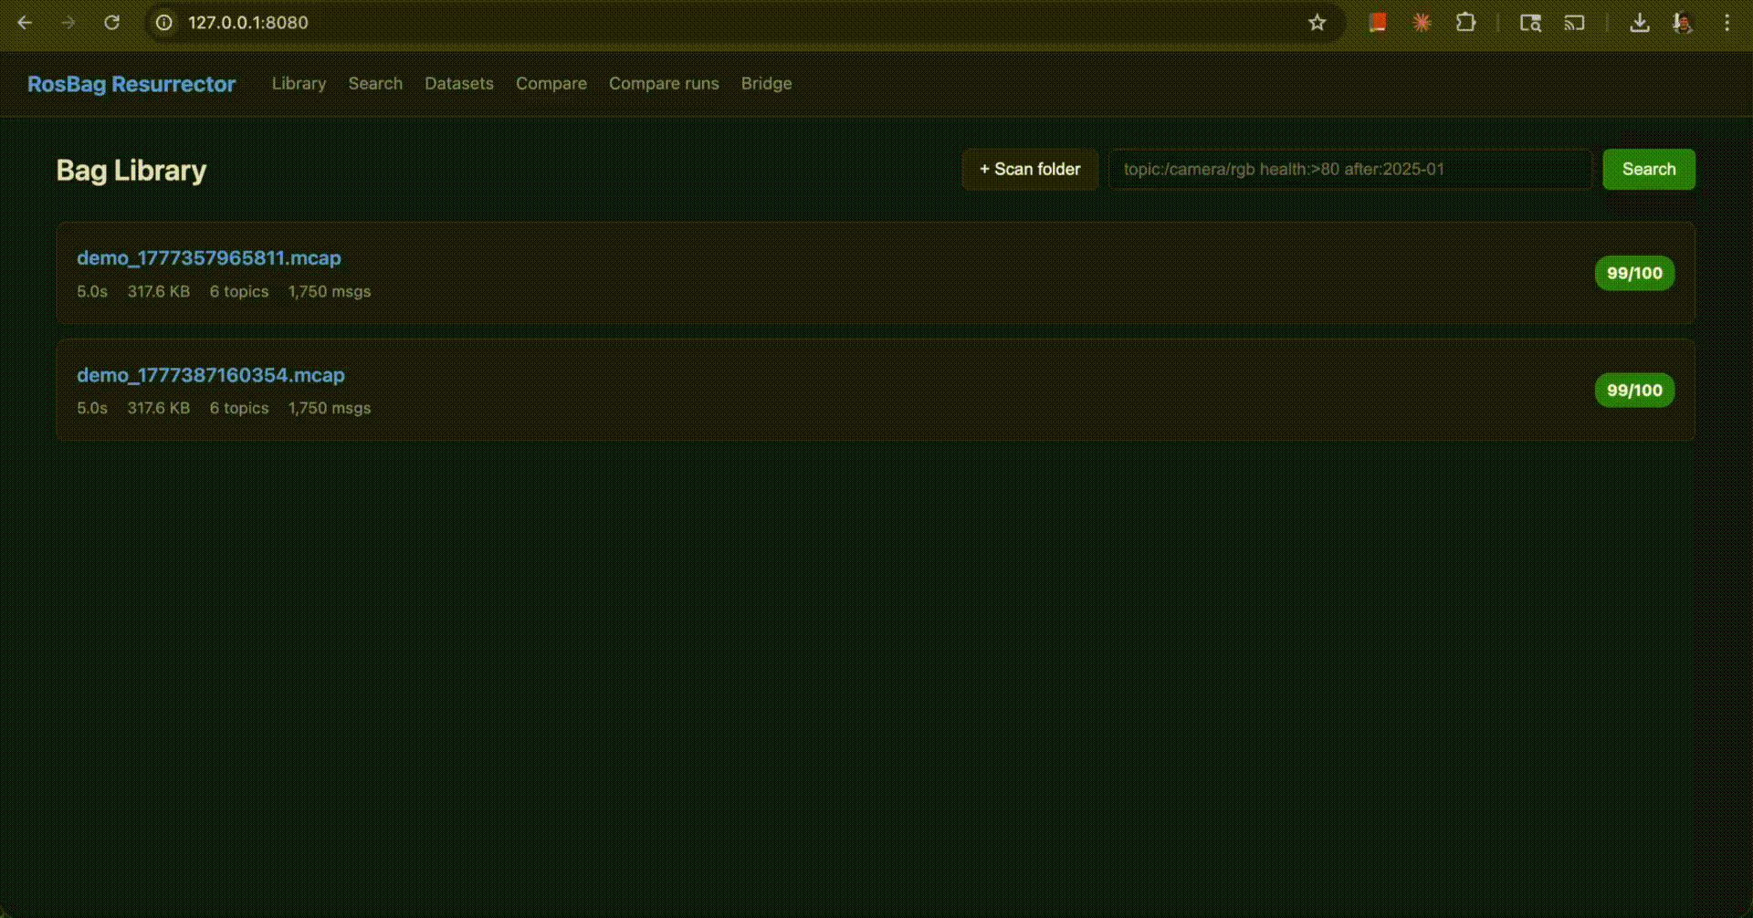Screen dimensions: 1753x918
Task: Open the browser downloads icon
Action: 1640,23
